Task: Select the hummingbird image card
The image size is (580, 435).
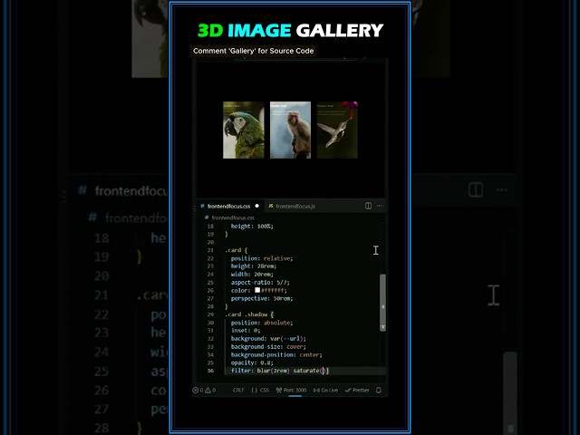Action: tap(337, 130)
